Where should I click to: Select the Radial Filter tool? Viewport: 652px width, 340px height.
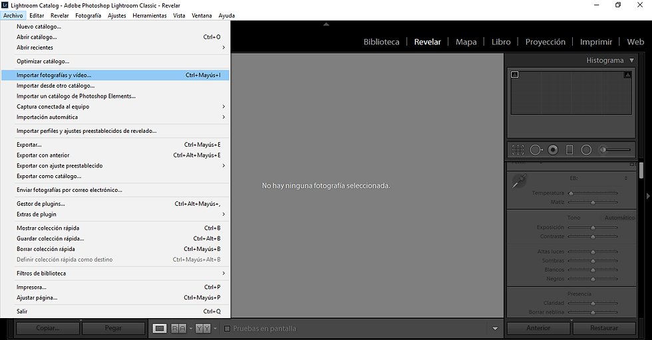tap(586, 150)
